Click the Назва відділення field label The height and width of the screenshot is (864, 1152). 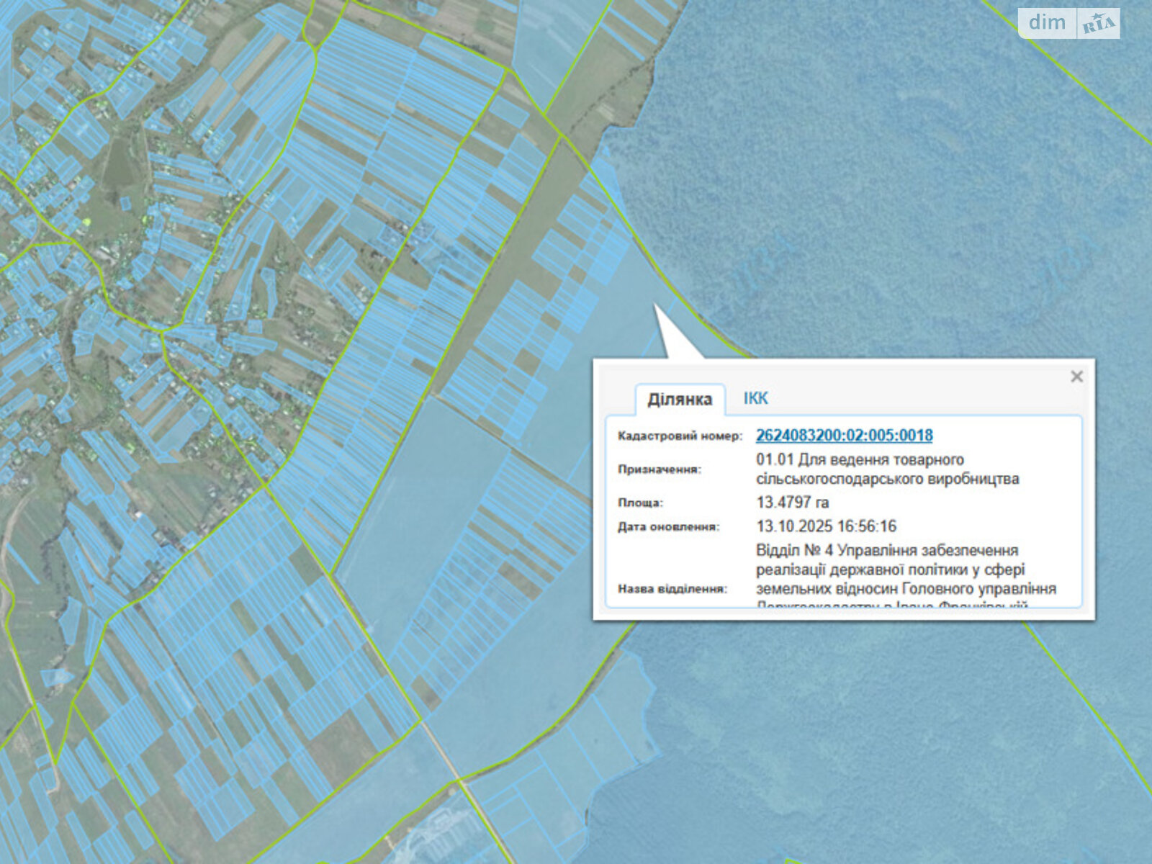coord(672,589)
